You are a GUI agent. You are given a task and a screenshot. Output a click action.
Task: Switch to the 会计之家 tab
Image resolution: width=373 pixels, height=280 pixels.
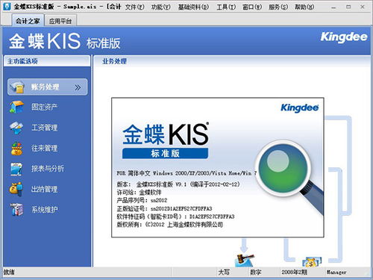[28, 21]
